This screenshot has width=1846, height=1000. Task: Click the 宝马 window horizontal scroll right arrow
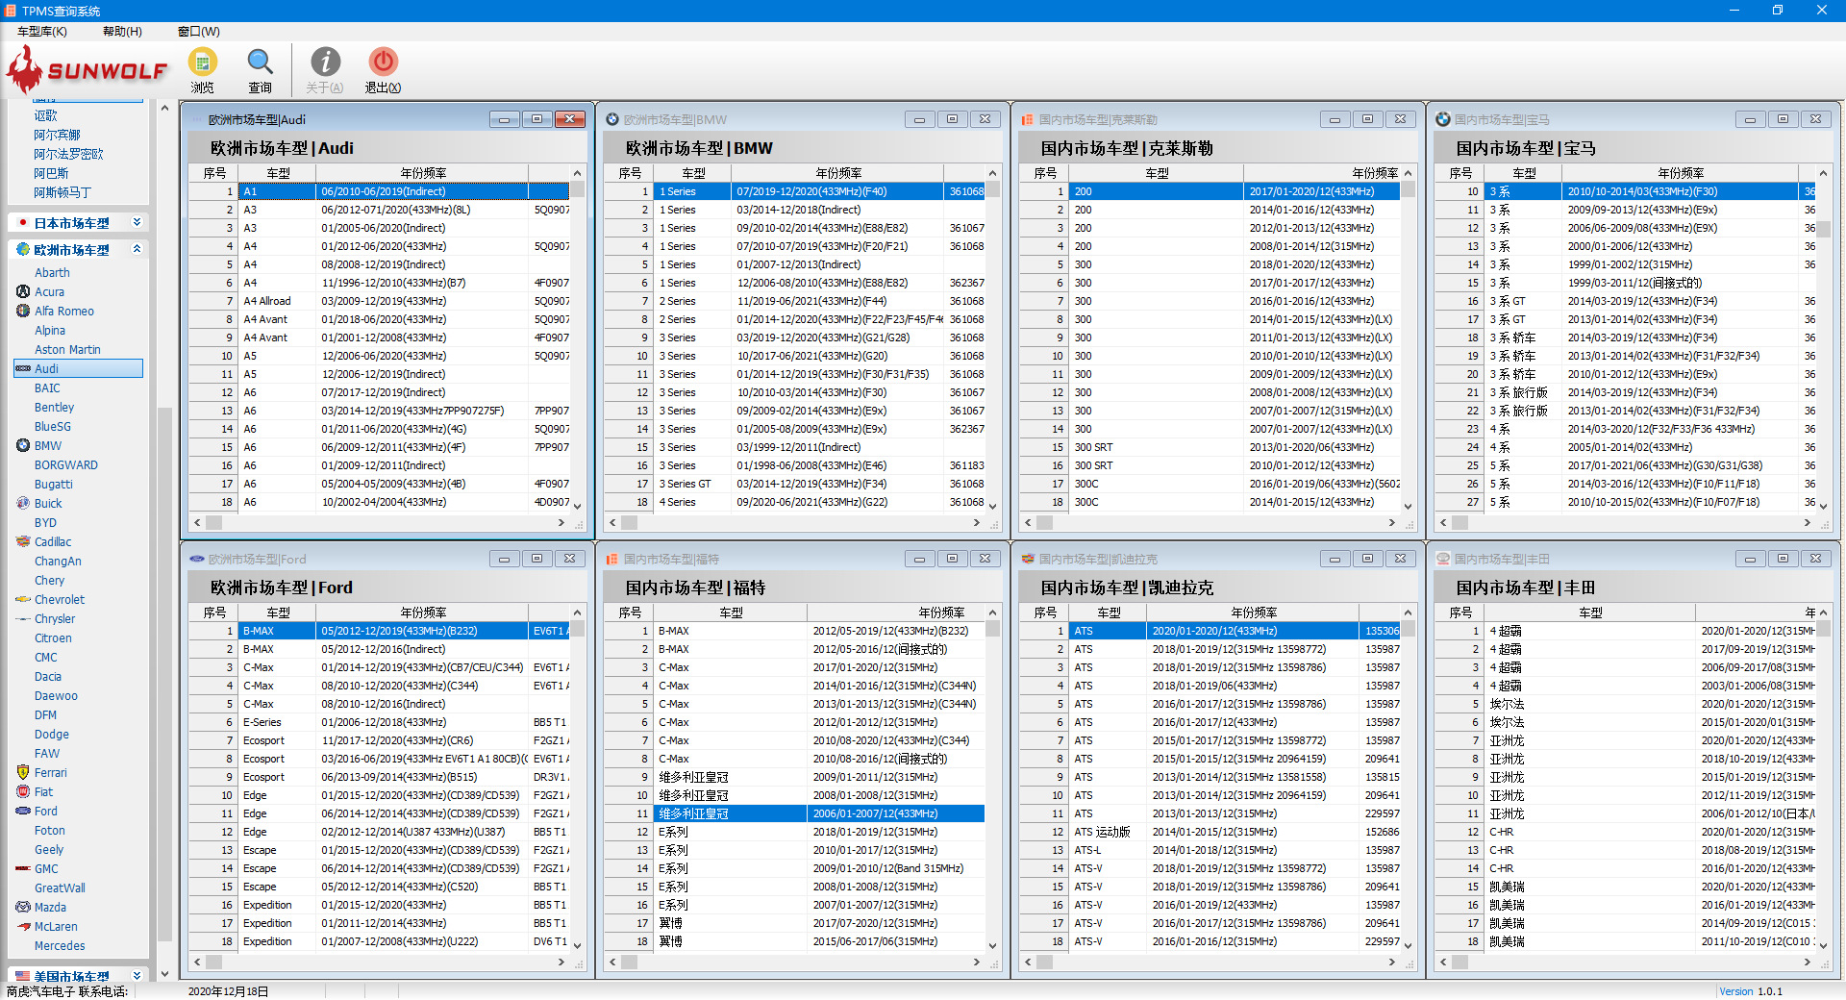(1808, 523)
